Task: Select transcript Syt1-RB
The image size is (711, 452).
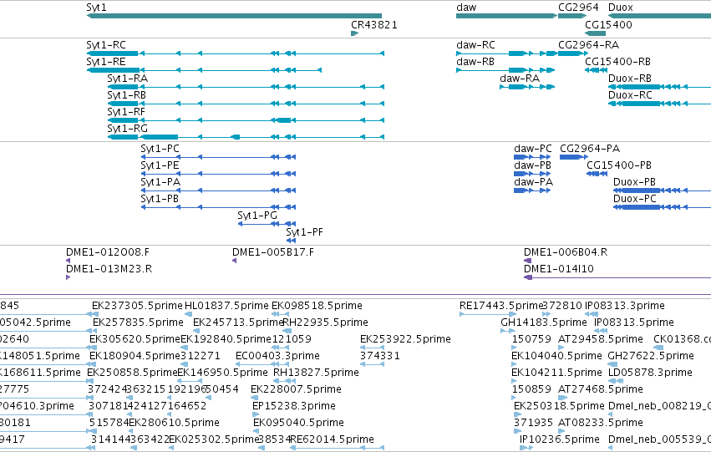Action: 246,104
